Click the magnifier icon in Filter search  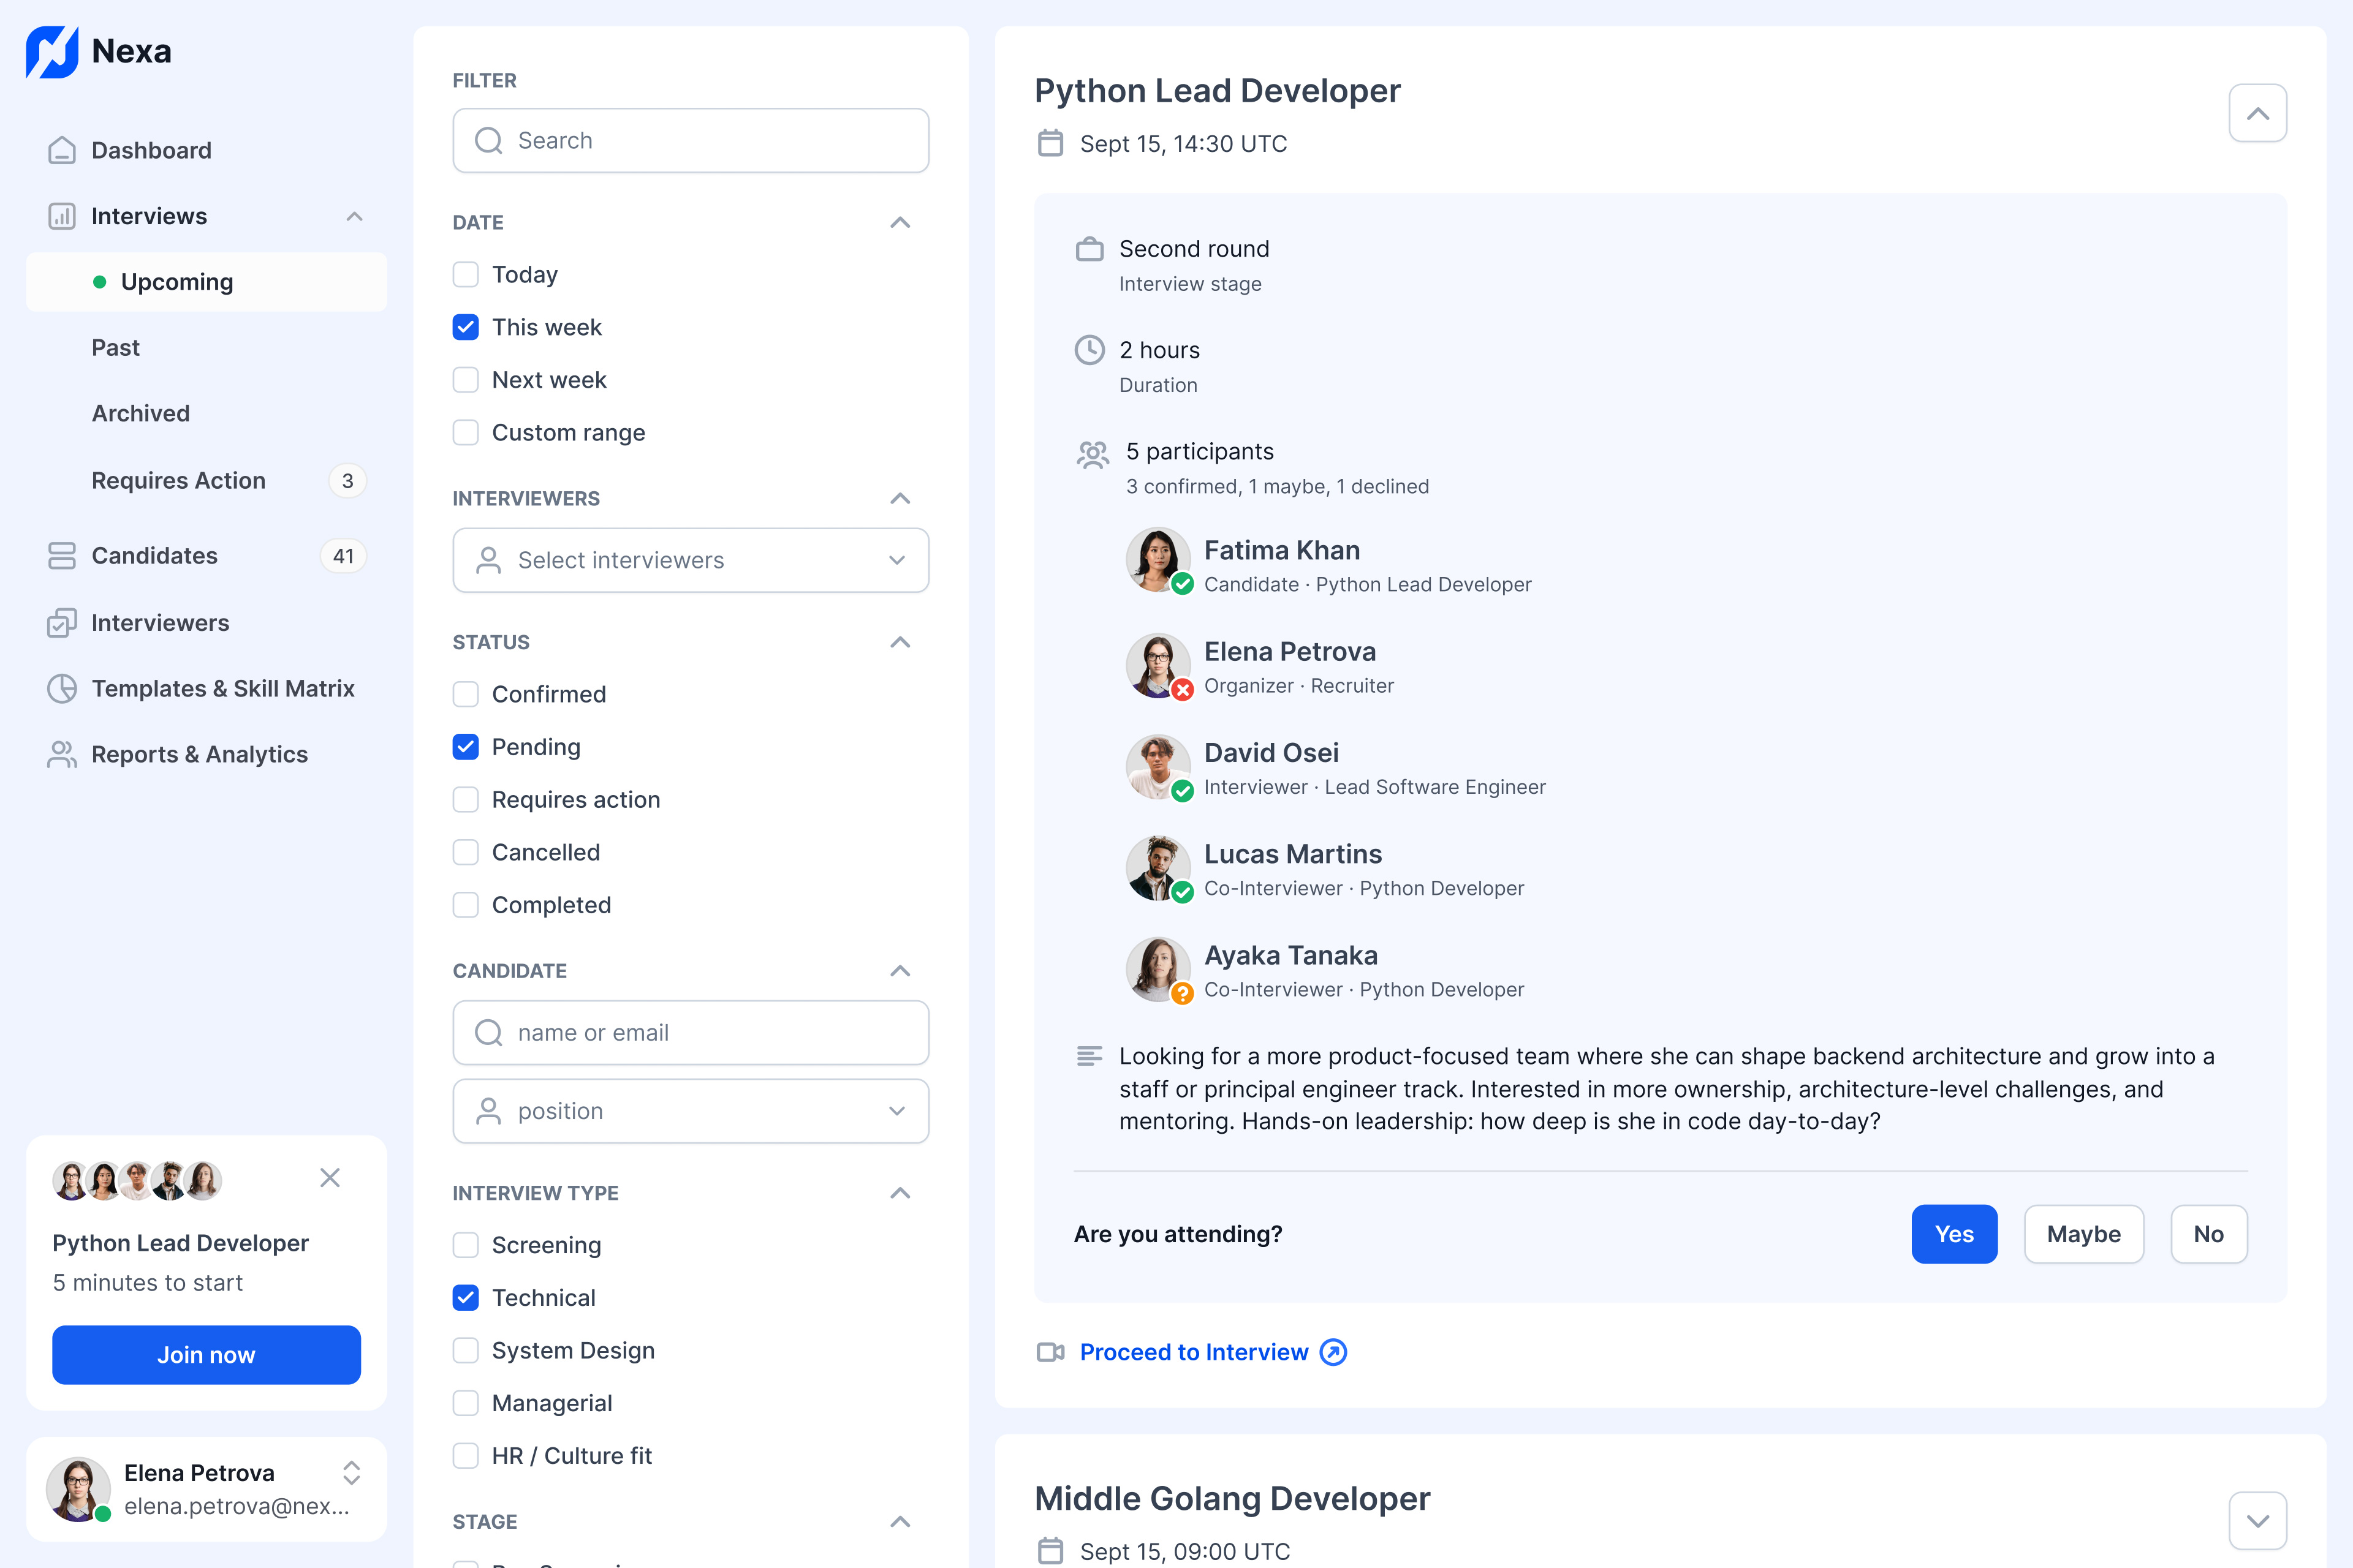pos(488,141)
